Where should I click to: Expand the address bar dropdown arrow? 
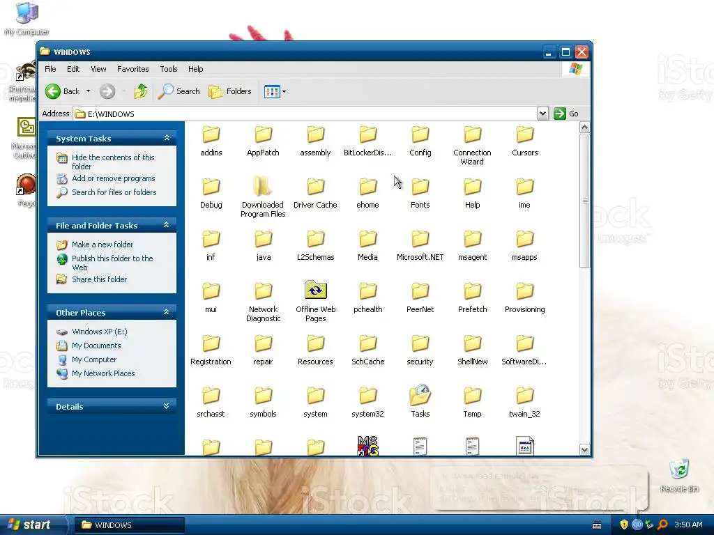542,114
